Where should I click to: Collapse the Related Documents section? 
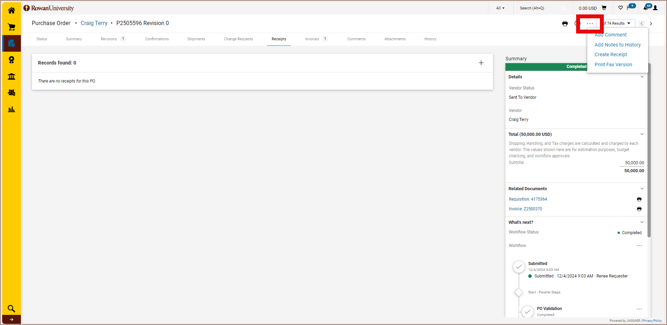[642, 189]
